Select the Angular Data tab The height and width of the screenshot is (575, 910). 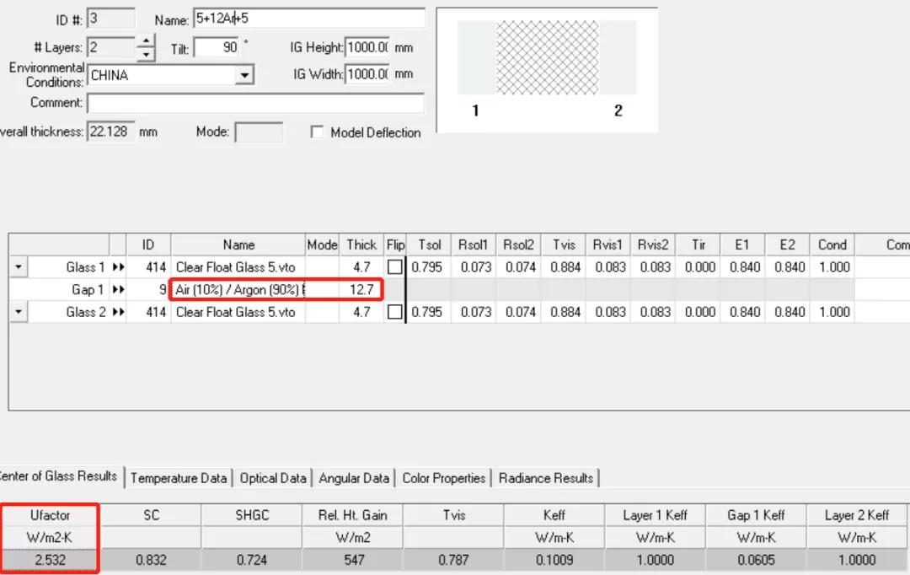[x=354, y=478]
